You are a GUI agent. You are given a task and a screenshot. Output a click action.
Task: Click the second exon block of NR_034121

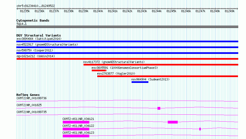coord(173,122)
